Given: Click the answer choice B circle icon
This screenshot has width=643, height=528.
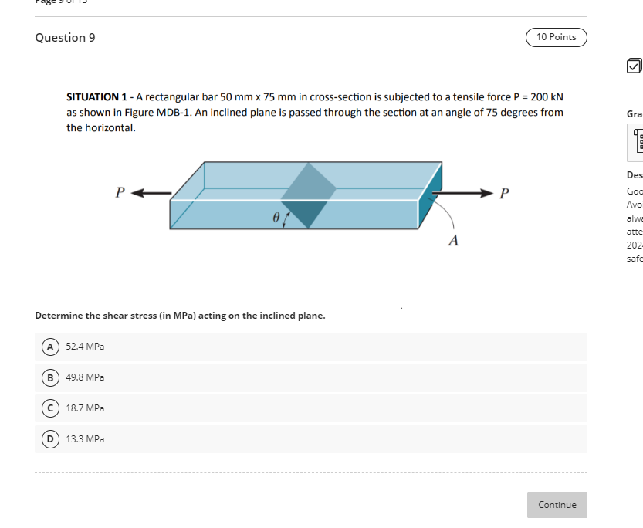Looking at the screenshot, I should (49, 377).
